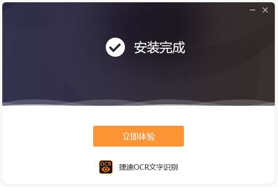278x187 pixels.
Task: Click the orange OCR eye logo
Action: [x=106, y=167]
